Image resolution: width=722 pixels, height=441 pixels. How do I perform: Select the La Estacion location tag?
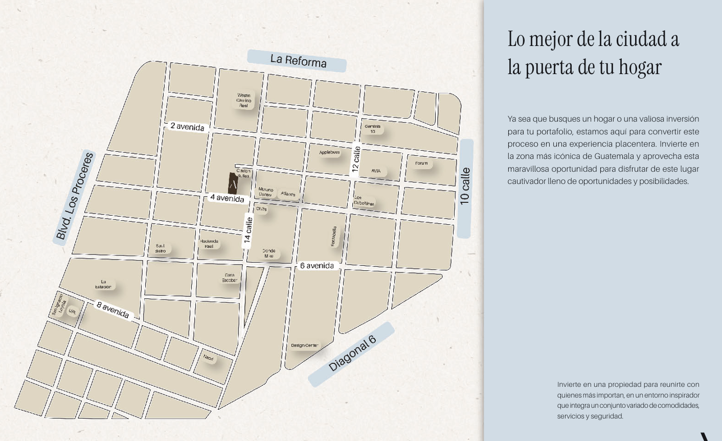(x=103, y=284)
